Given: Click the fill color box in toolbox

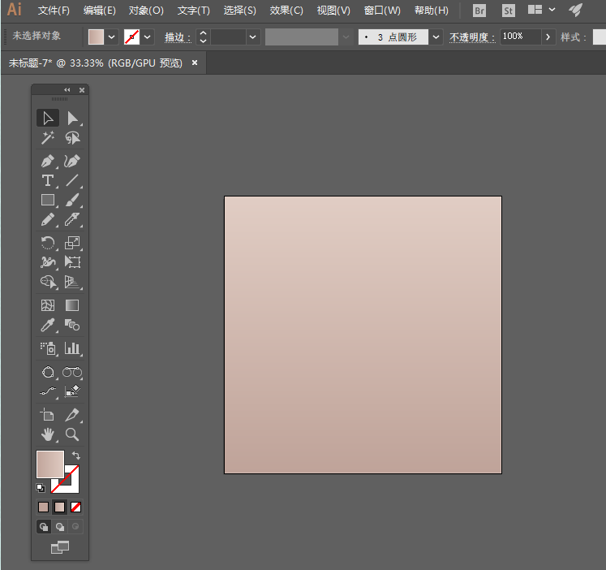Looking at the screenshot, I should click(50, 464).
